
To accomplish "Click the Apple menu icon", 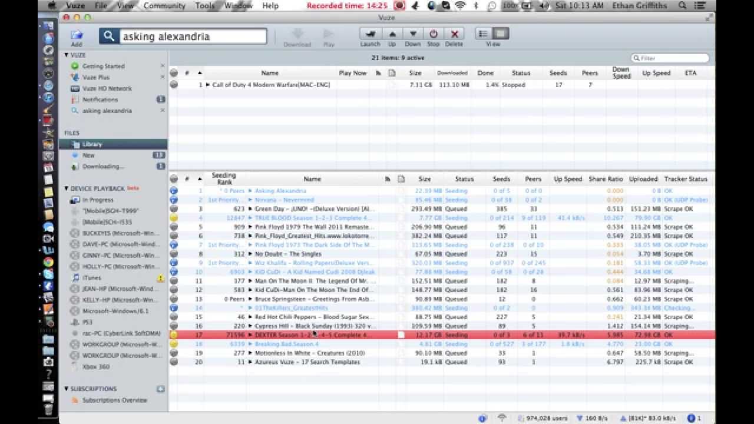I will click(x=52, y=5).
